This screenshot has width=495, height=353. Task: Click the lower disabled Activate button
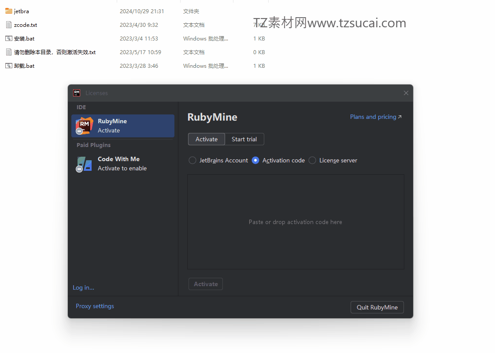coord(206,284)
